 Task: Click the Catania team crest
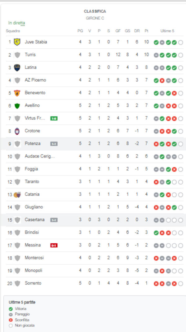(x=17, y=195)
